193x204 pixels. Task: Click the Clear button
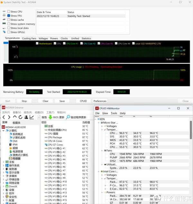(x=45, y=101)
